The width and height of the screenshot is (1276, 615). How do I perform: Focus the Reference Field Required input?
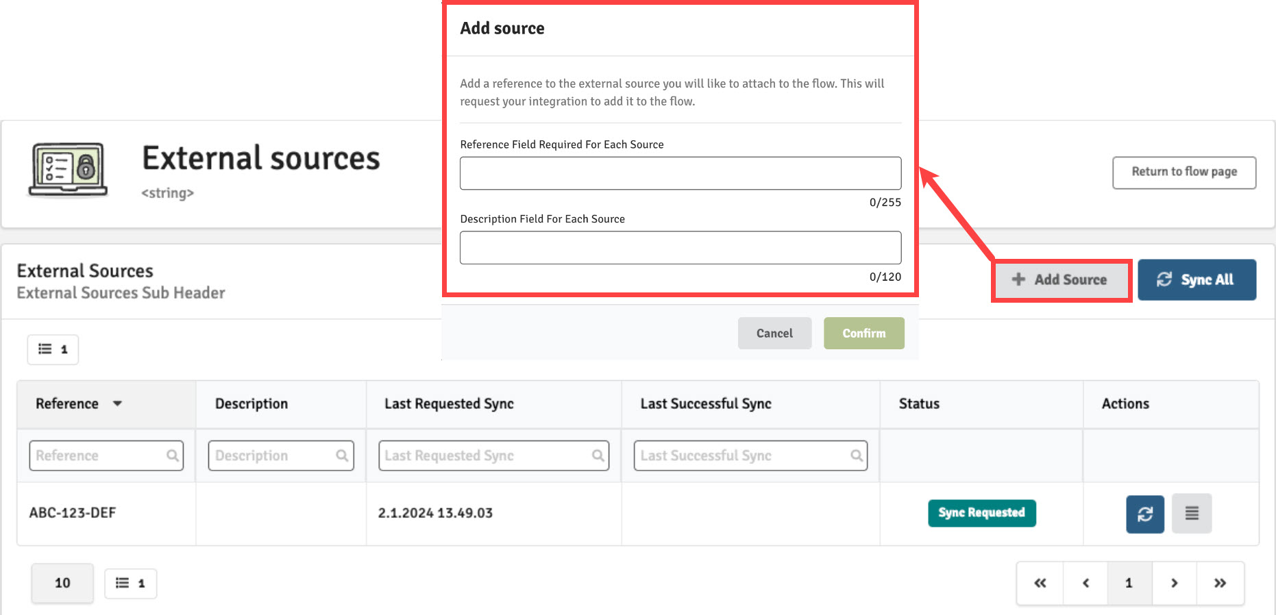[680, 173]
